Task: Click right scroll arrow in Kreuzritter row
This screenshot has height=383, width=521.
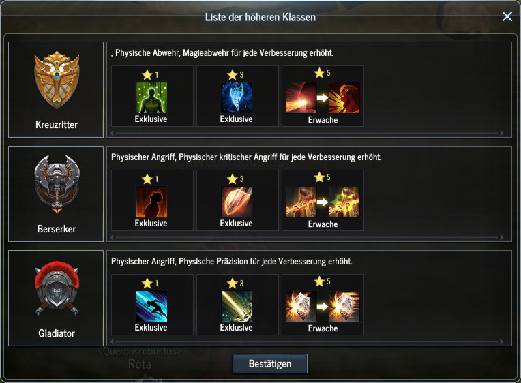Action: pyautogui.click(x=501, y=133)
